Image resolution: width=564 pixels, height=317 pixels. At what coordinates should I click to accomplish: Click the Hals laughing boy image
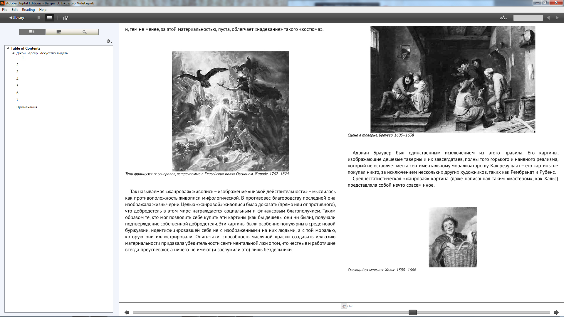(x=453, y=237)
